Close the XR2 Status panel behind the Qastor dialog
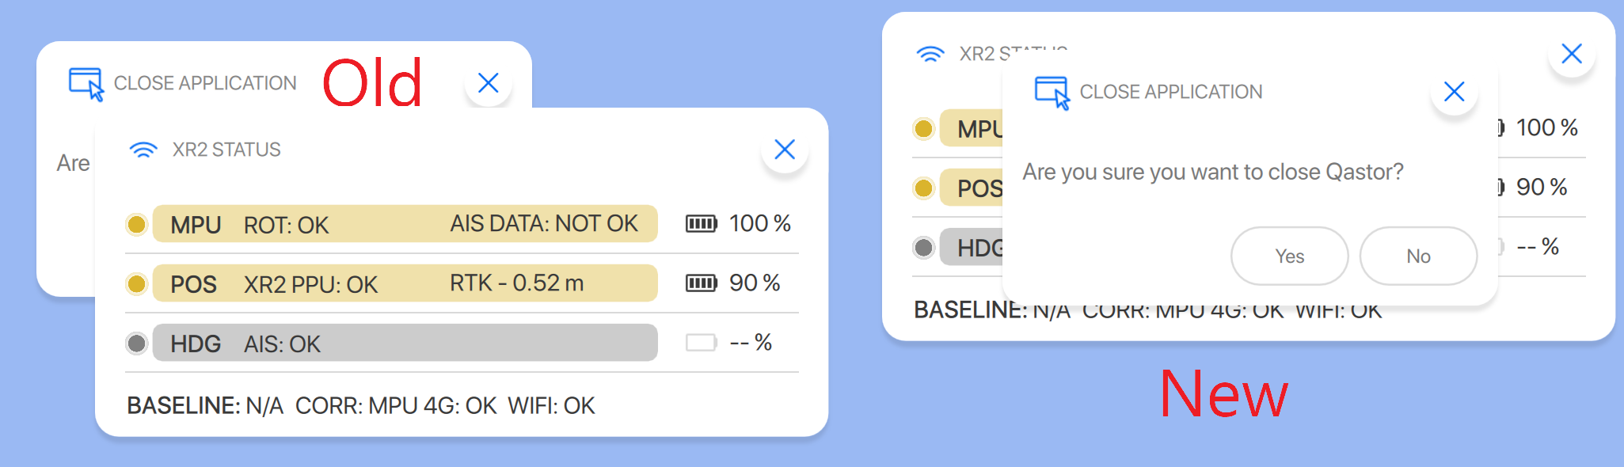Screen dimensions: 1624x467 coord(1571,54)
